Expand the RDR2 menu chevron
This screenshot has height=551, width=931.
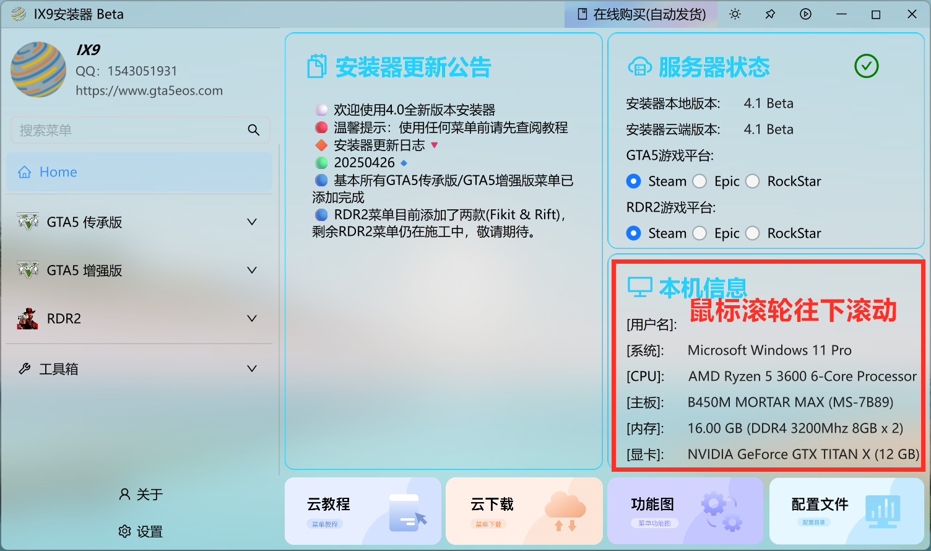252,318
